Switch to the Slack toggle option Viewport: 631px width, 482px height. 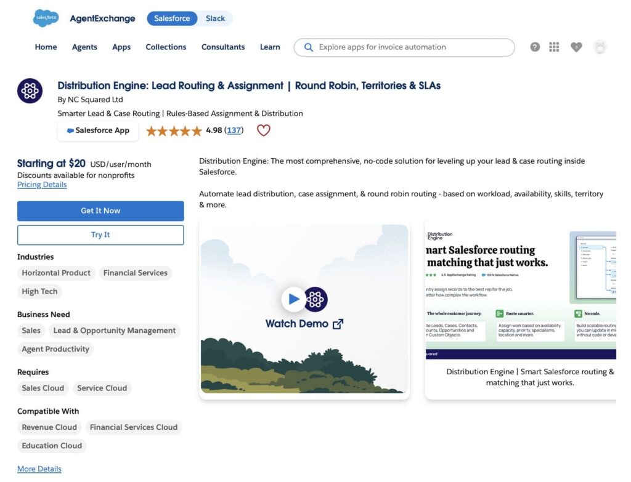tap(215, 18)
